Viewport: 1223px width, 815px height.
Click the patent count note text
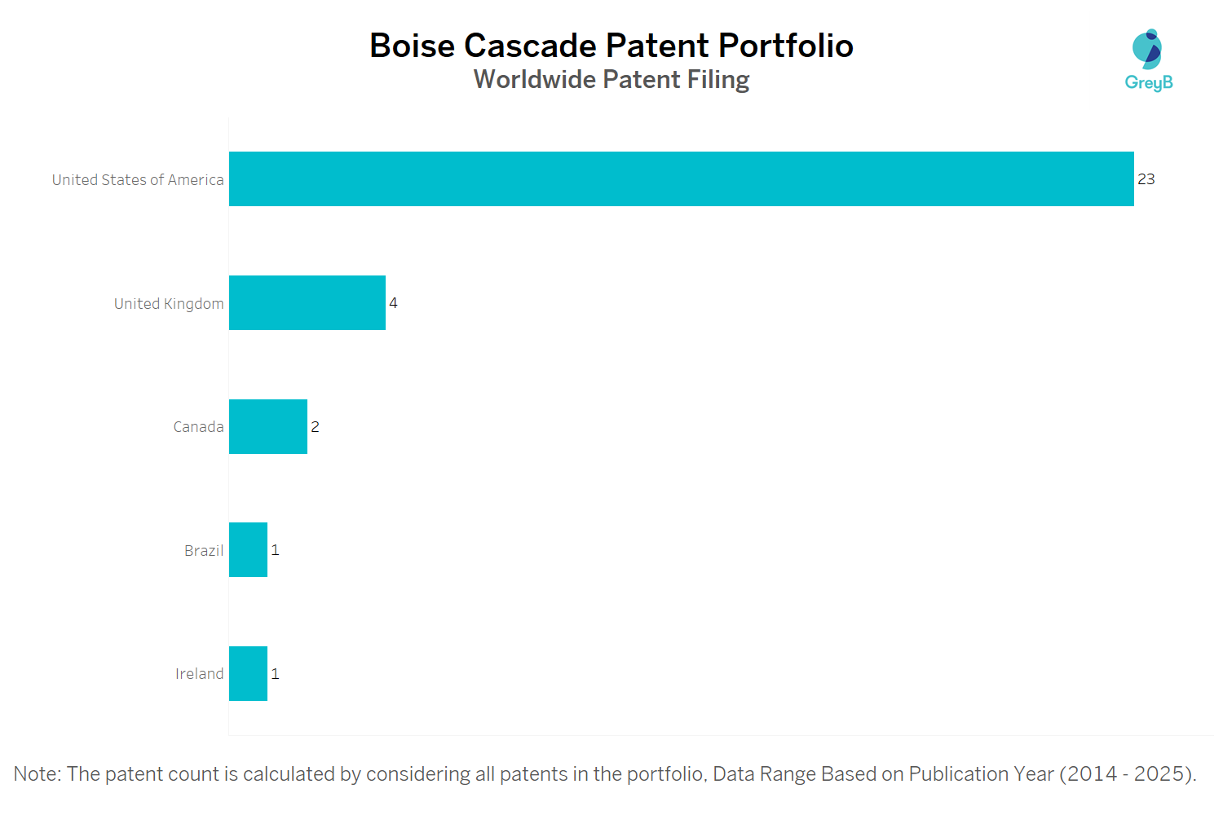point(605,774)
